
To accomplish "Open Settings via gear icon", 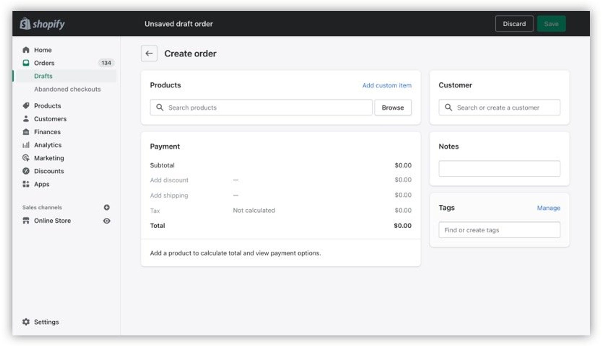I will [x=26, y=322].
